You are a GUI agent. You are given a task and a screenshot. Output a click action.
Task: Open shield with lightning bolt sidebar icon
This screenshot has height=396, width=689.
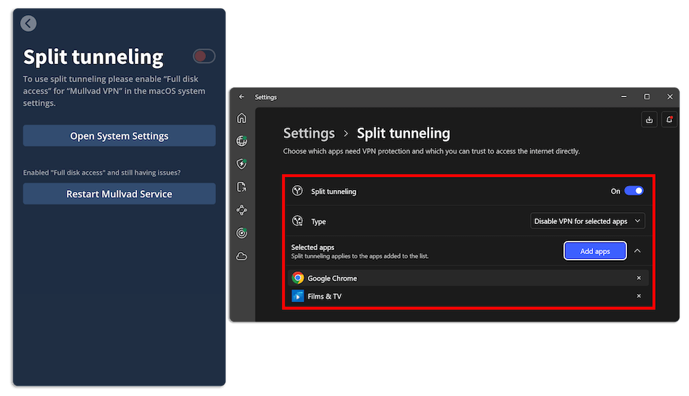click(x=242, y=164)
